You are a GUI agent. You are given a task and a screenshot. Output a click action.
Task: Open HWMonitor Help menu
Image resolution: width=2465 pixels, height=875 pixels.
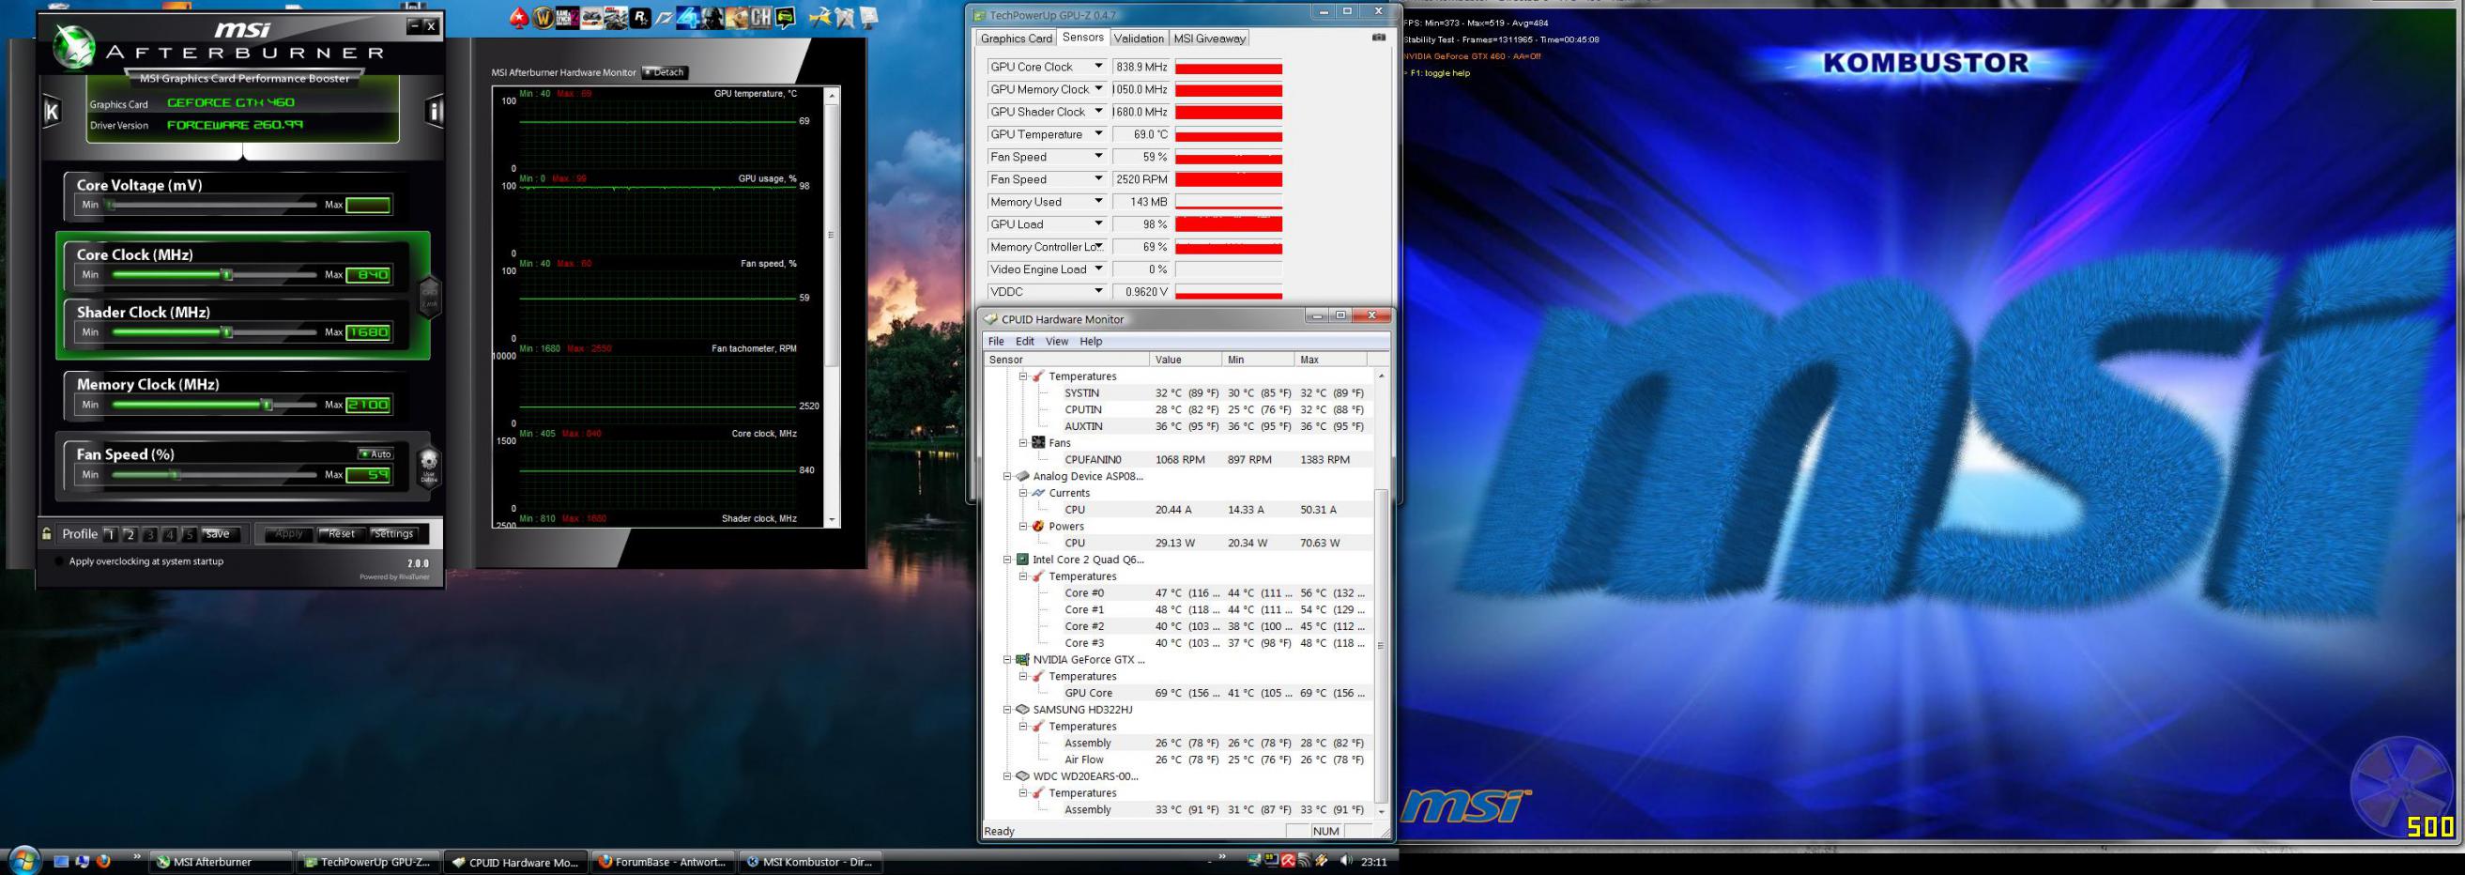[x=1091, y=341]
